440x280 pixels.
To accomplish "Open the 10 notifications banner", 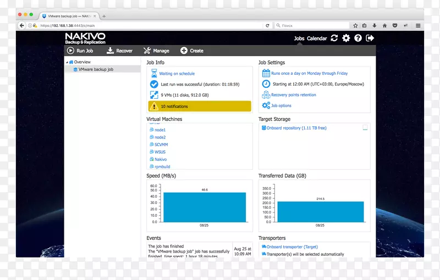I will tap(200, 107).
